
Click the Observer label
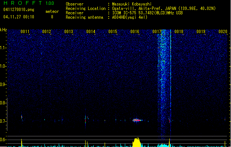75,4
